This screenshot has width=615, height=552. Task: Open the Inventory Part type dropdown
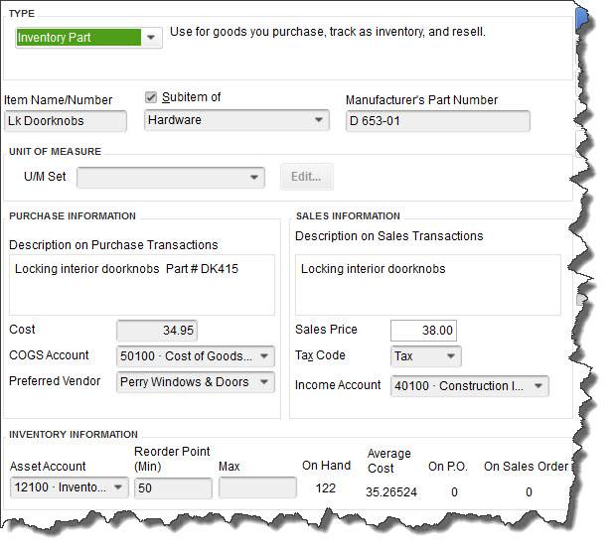(x=151, y=38)
